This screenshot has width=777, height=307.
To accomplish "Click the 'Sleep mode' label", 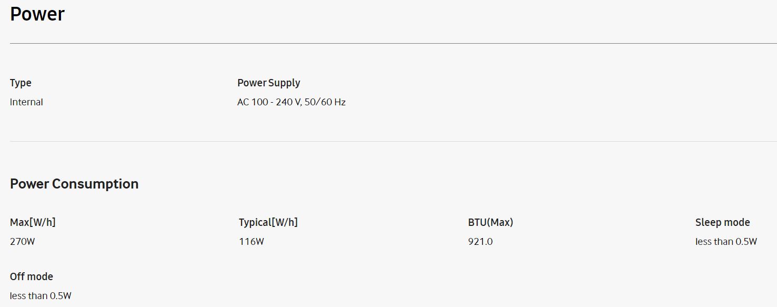I will tap(722, 222).
